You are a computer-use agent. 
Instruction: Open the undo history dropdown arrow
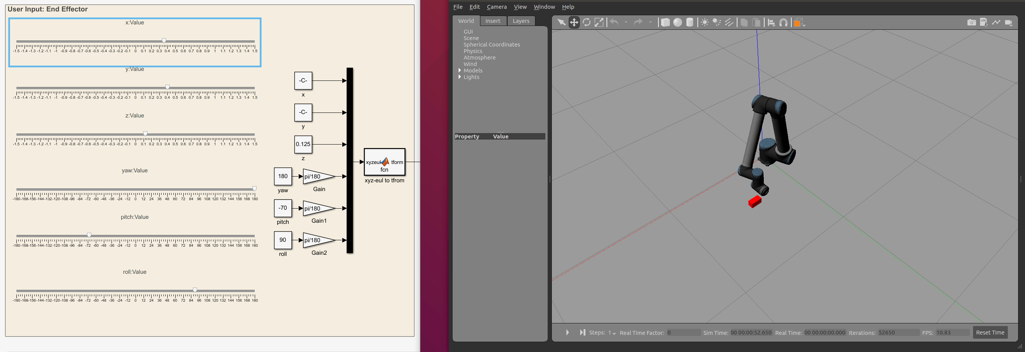(x=626, y=22)
